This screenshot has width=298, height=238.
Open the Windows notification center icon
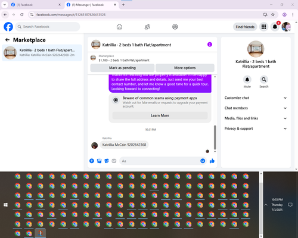[290, 205]
